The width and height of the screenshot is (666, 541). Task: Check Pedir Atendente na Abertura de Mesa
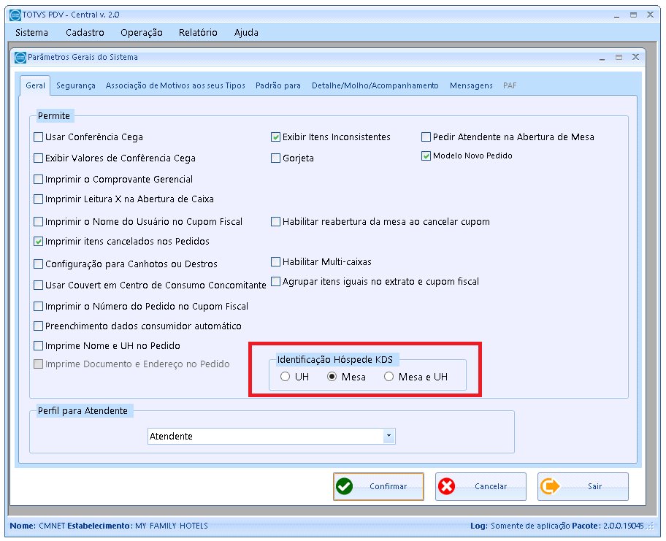point(426,137)
